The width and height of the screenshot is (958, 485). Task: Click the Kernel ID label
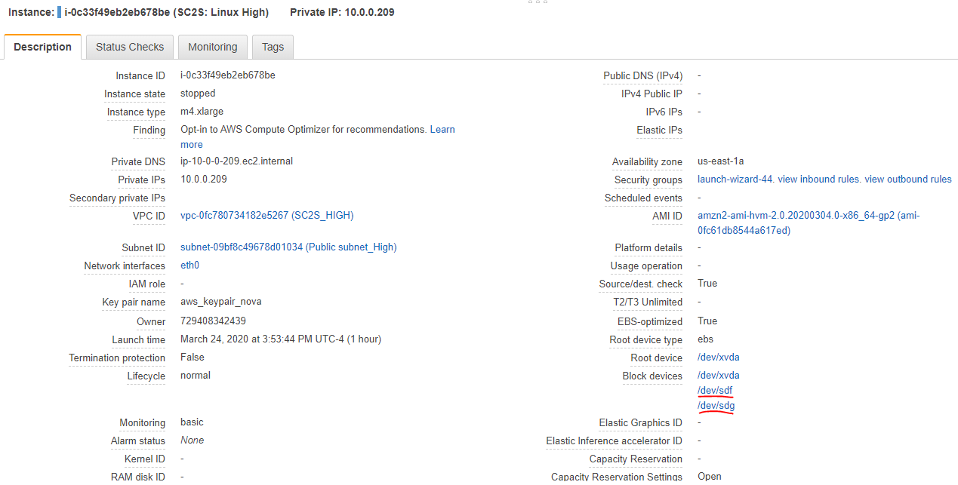click(x=145, y=459)
